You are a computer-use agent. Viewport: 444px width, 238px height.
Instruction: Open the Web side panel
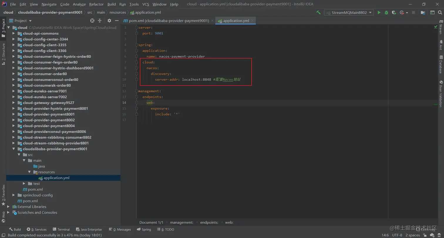click(x=3, y=217)
